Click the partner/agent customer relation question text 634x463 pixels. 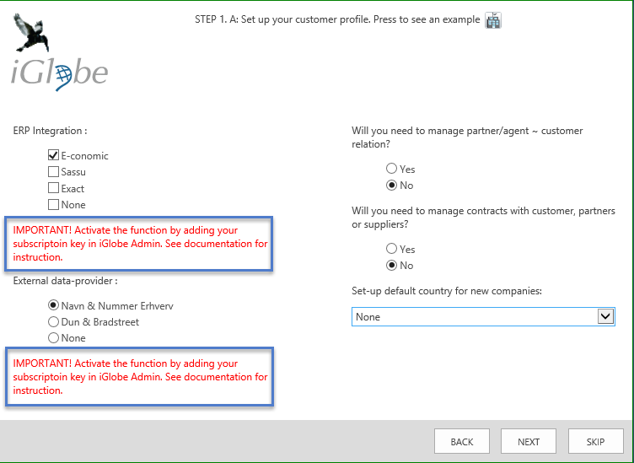coord(467,137)
